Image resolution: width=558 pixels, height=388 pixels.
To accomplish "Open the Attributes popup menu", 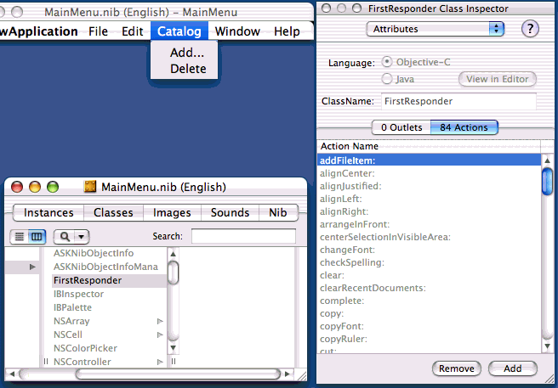I will coord(435,29).
